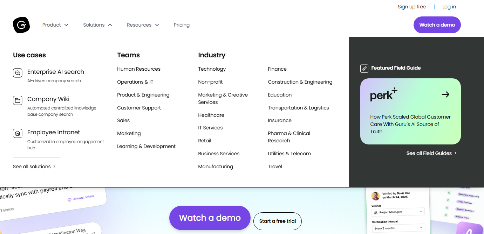The width and height of the screenshot is (484, 234).
Task: Select Business Services industry
Action: tap(219, 154)
